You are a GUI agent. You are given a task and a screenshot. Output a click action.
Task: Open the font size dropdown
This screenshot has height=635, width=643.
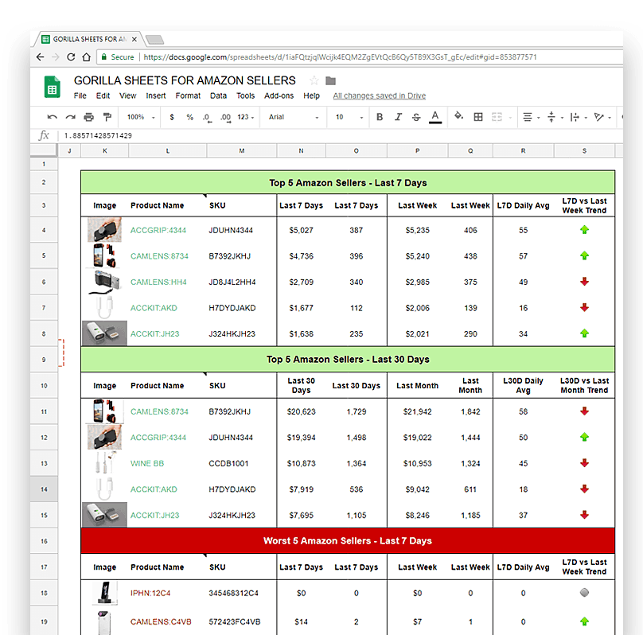[349, 117]
